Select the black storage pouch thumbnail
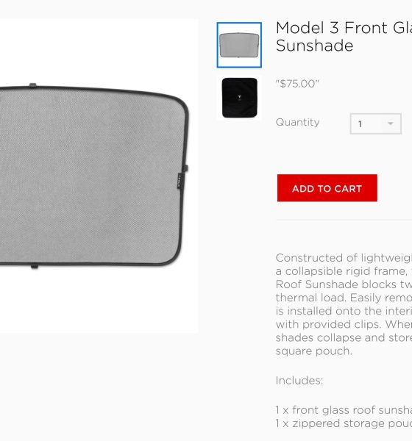The width and height of the screenshot is (412, 441). tap(239, 98)
